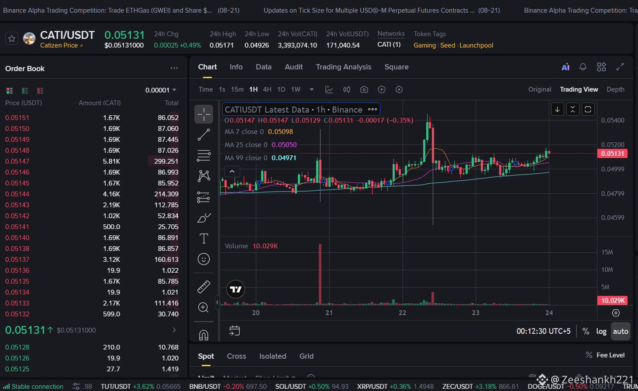Screen dimensions: 638x391
Task: Open date range go-to calendar icon
Action: point(235,331)
